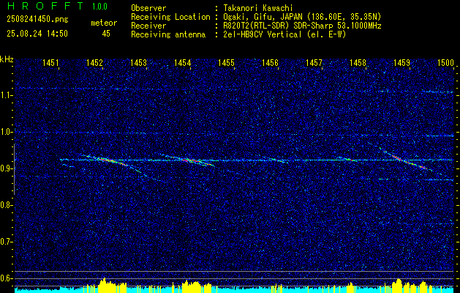Image resolution: width=460 pixels, height=293 pixels.
Task: Click antenna text 2el-HB9CV Vertical
Action: (263, 34)
